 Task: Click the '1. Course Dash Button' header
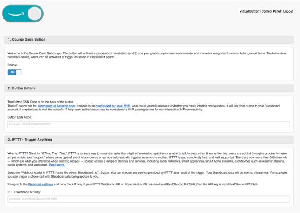[148, 40]
